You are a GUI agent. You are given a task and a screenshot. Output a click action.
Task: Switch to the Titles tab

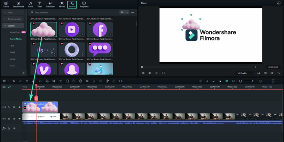click(x=39, y=5)
